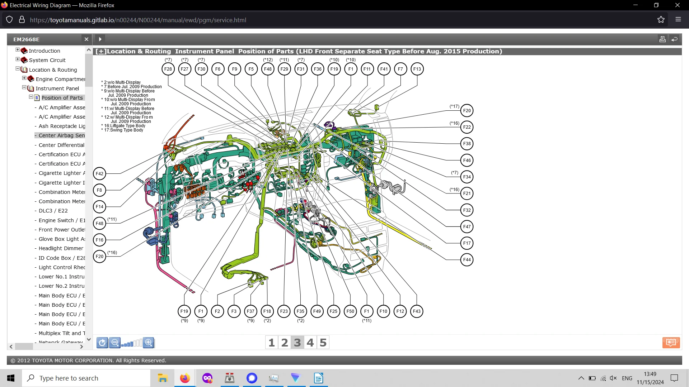Click the Position of Parts document icon

point(37,98)
